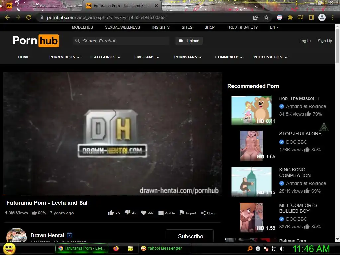Open Chrome's three-dot menu
The height and width of the screenshot is (255, 340).
pos(333,17)
